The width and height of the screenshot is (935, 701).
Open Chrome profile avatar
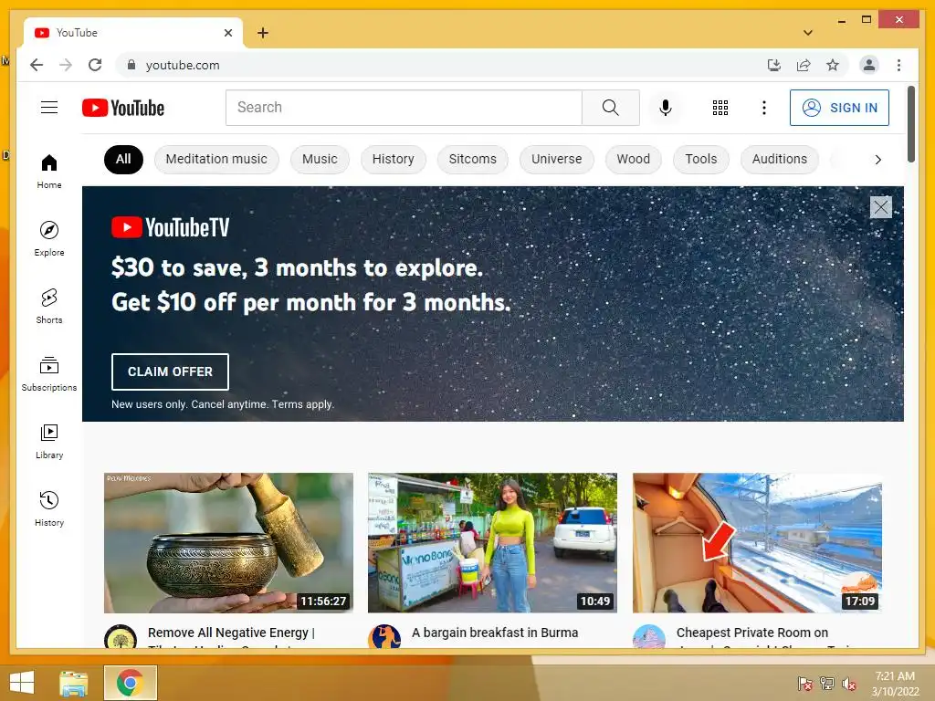(869, 65)
